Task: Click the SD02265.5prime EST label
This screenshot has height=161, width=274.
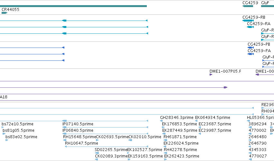Action: [111, 150]
